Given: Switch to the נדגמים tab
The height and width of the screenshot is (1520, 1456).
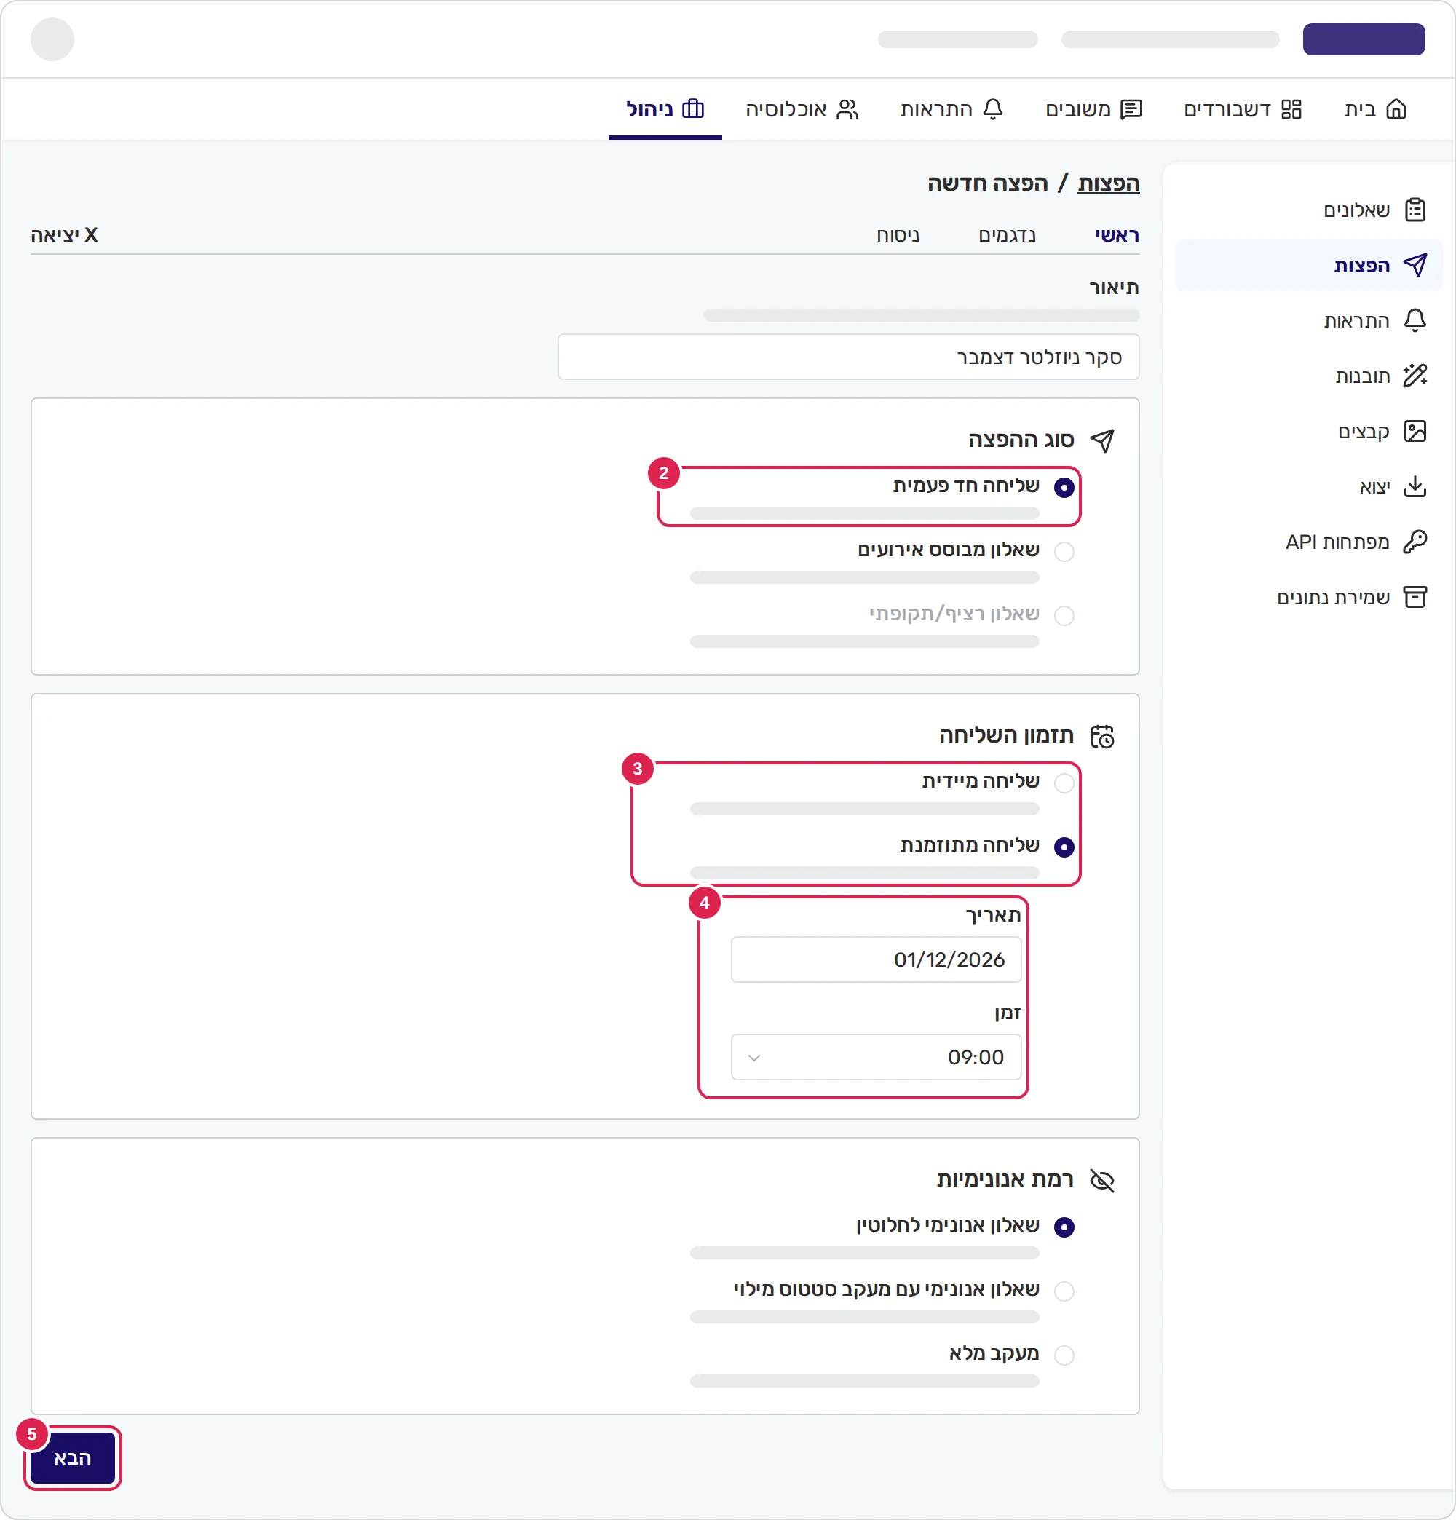Looking at the screenshot, I should coord(1007,235).
